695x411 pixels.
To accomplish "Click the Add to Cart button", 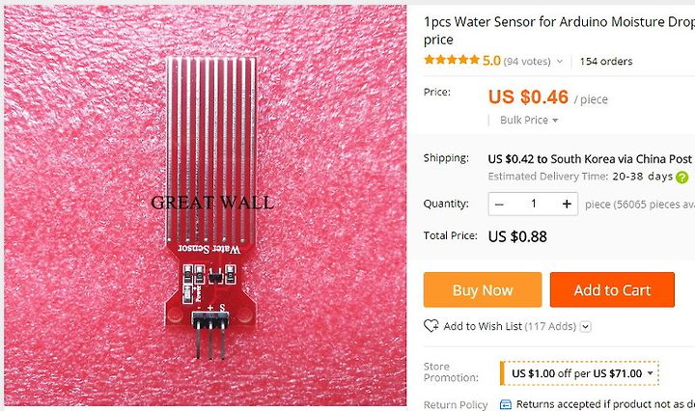I will 612,289.
